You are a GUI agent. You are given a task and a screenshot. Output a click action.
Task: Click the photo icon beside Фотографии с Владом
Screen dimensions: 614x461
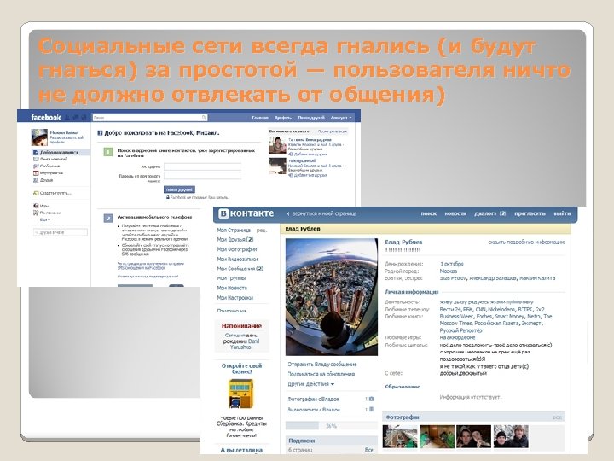point(371,399)
